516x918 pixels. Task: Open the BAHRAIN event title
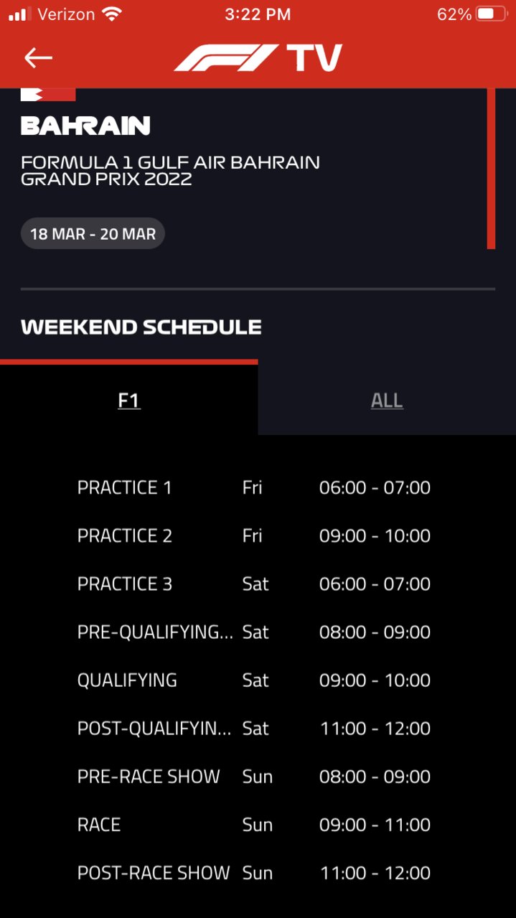[85, 126]
